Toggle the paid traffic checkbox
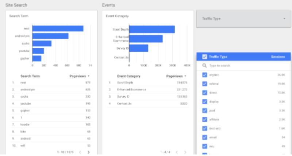Viewport: 292px width, 156px height. click(x=204, y=111)
